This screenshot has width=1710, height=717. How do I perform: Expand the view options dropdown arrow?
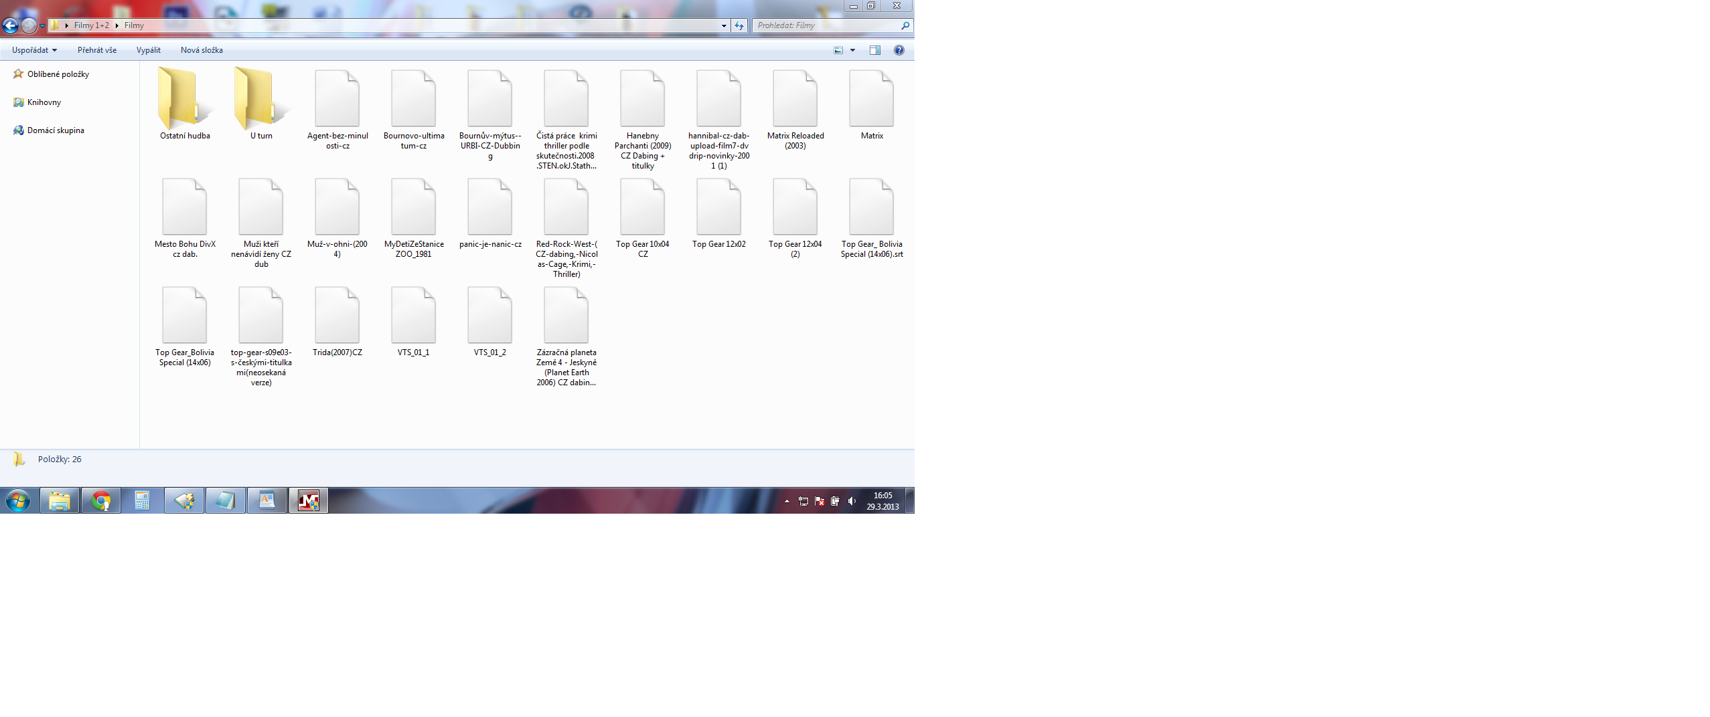tap(852, 50)
